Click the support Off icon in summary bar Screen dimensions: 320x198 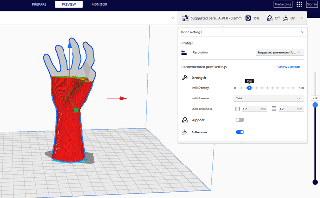click(270, 18)
